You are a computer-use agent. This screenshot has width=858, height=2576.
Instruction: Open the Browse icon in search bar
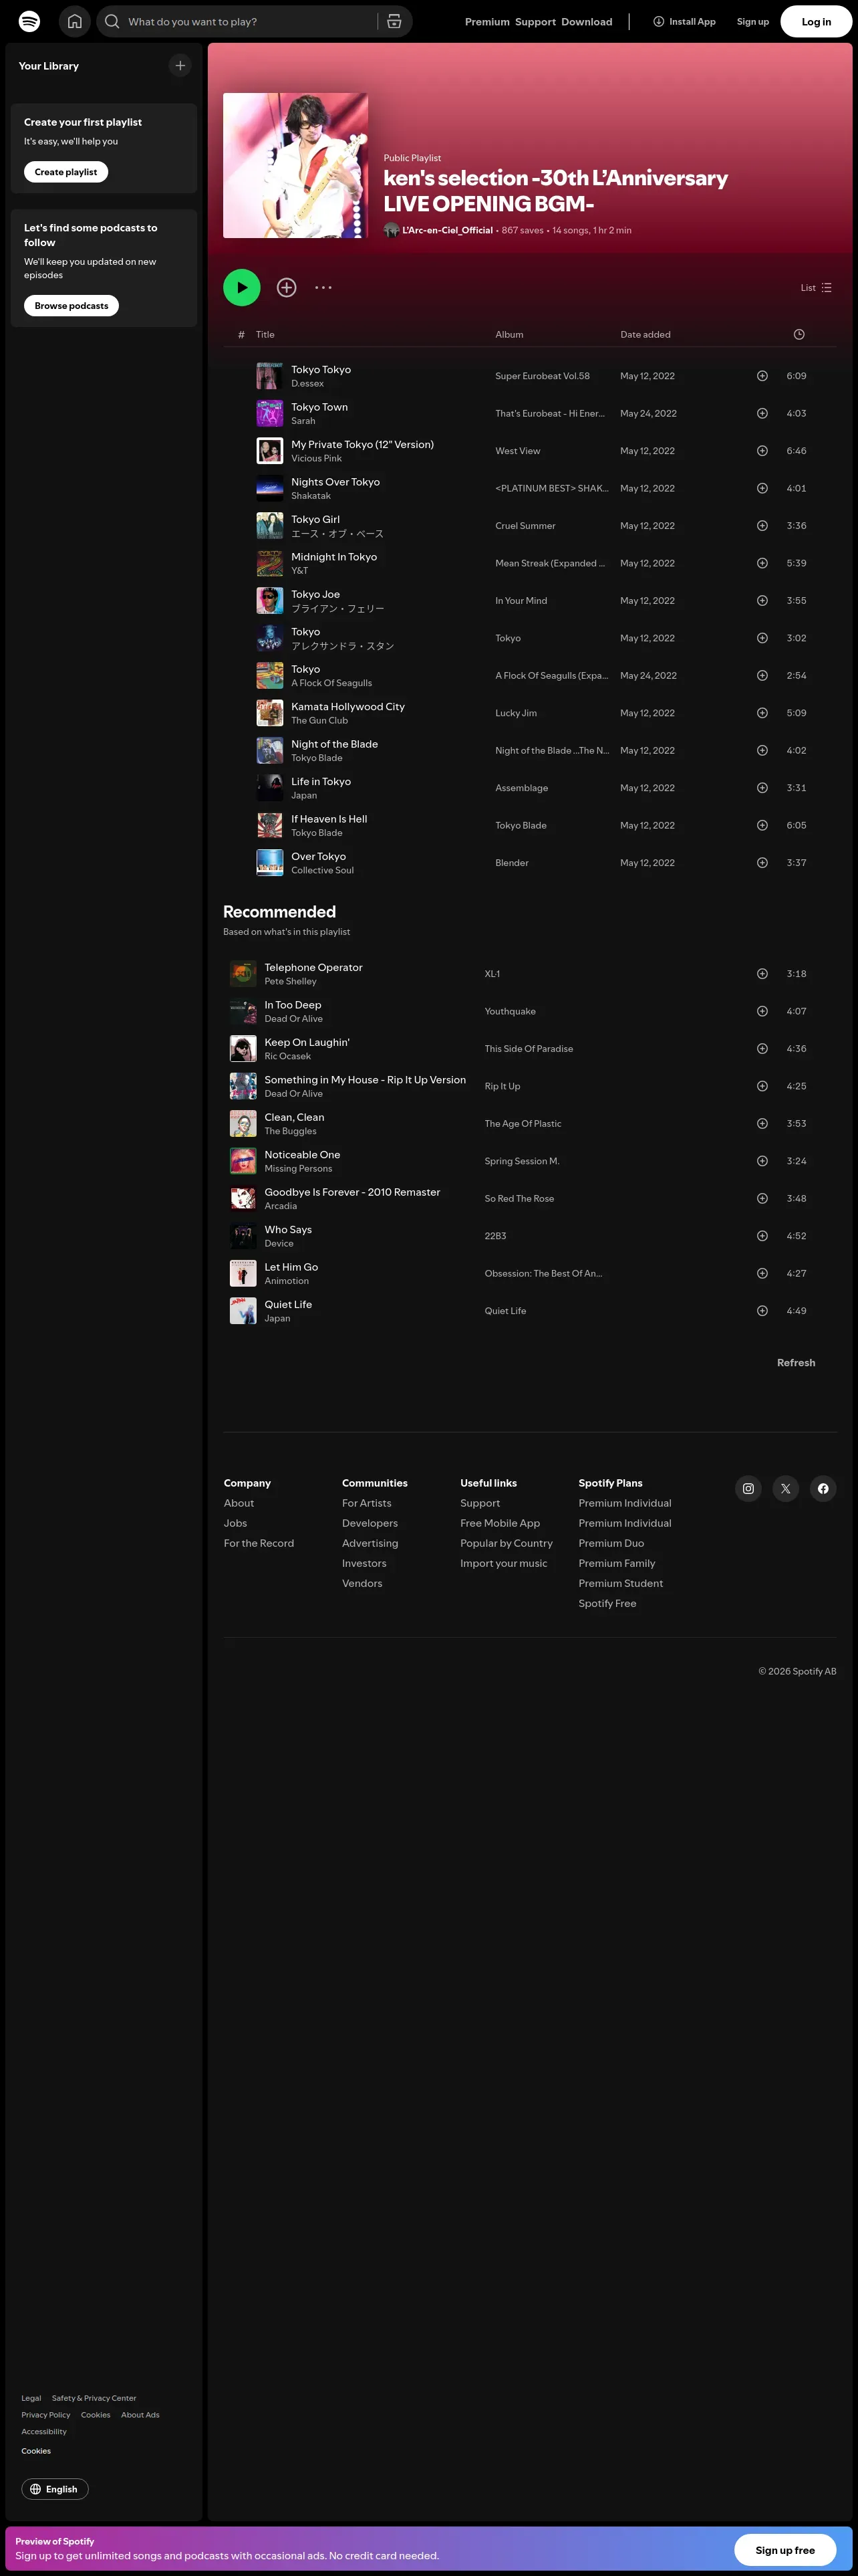pyautogui.click(x=394, y=21)
